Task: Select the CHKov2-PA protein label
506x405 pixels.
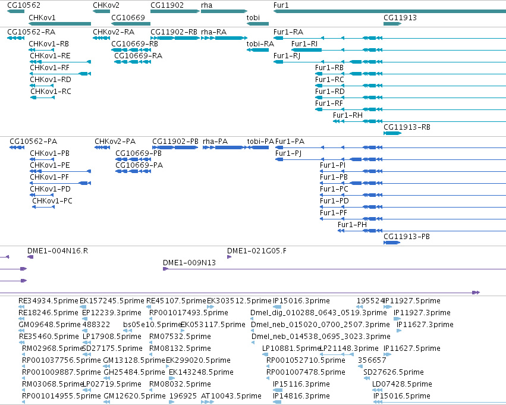Action: tap(115, 142)
